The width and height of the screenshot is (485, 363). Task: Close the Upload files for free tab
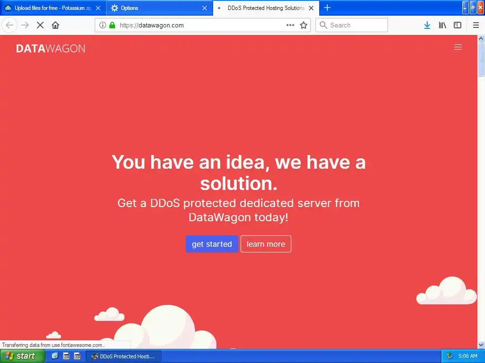point(98,8)
